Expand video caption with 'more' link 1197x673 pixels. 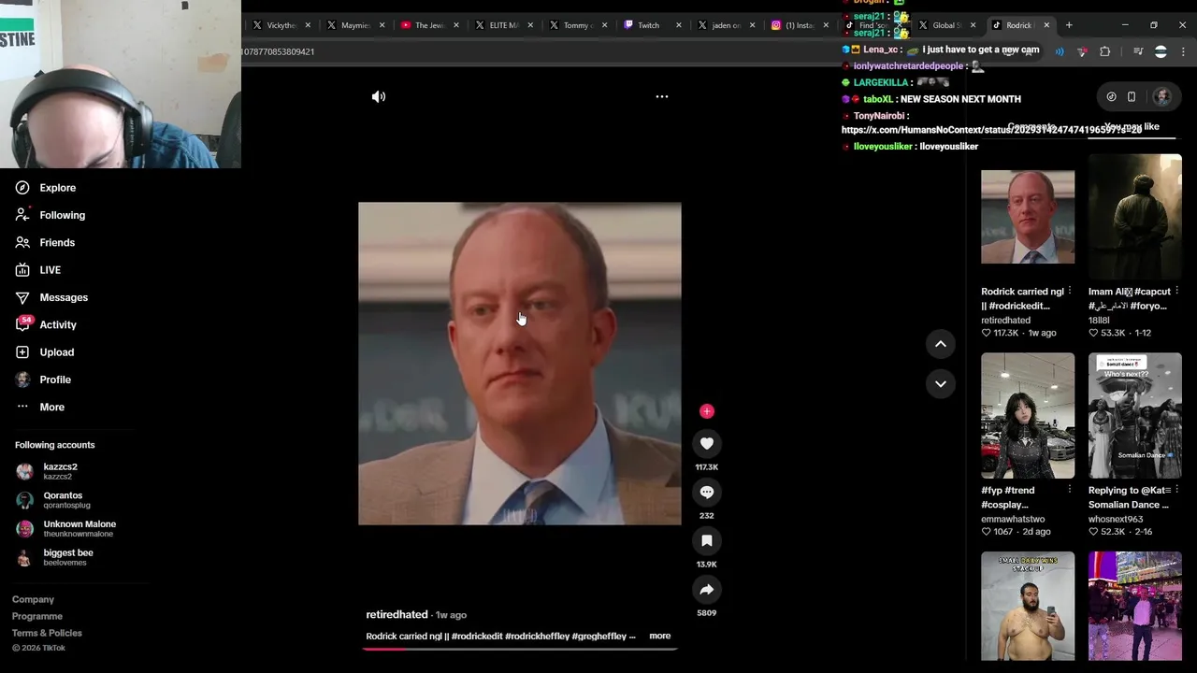[x=660, y=636]
